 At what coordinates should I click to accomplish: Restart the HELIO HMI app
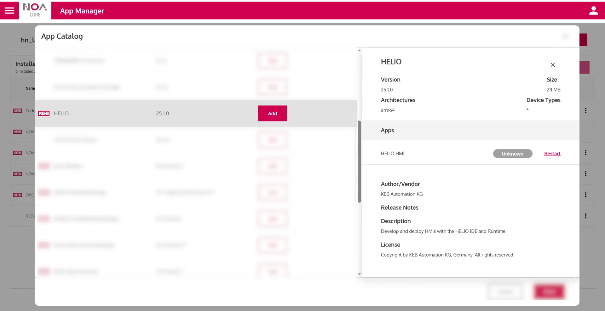[552, 154]
